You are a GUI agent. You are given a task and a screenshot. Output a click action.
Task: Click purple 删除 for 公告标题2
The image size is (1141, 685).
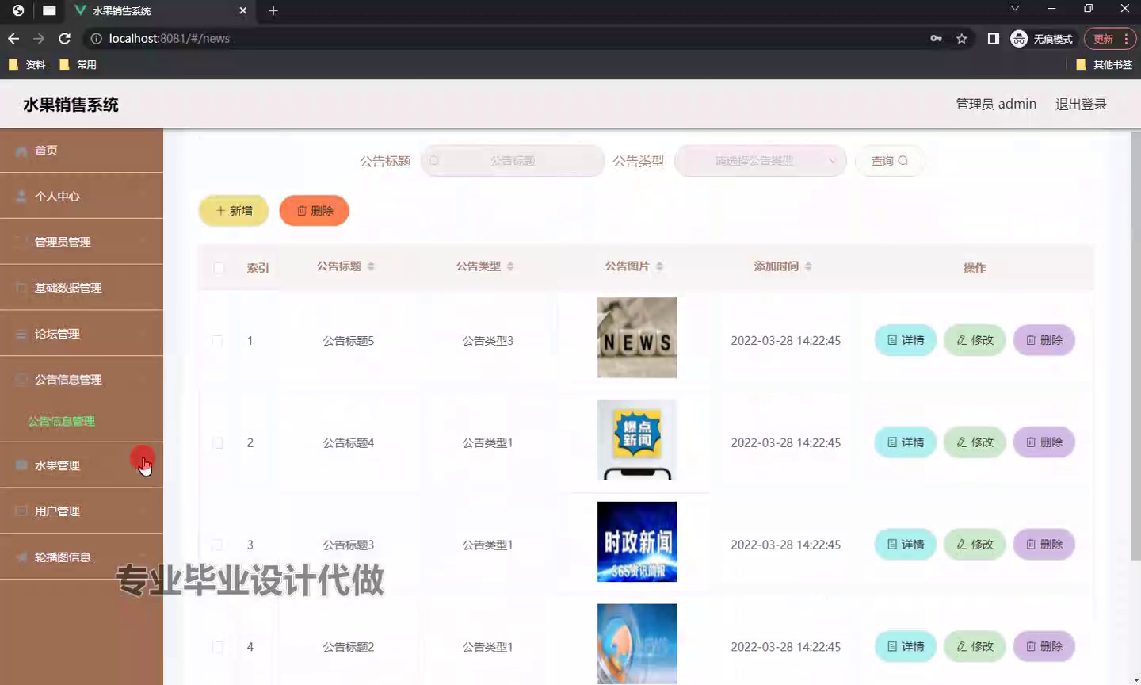tap(1044, 647)
